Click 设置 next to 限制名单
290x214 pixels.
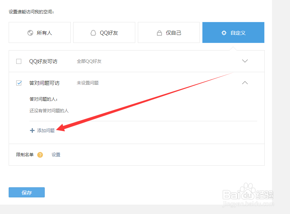pos(56,154)
